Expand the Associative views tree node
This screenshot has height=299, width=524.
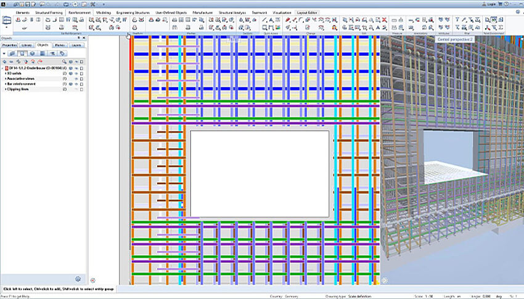tap(6, 79)
